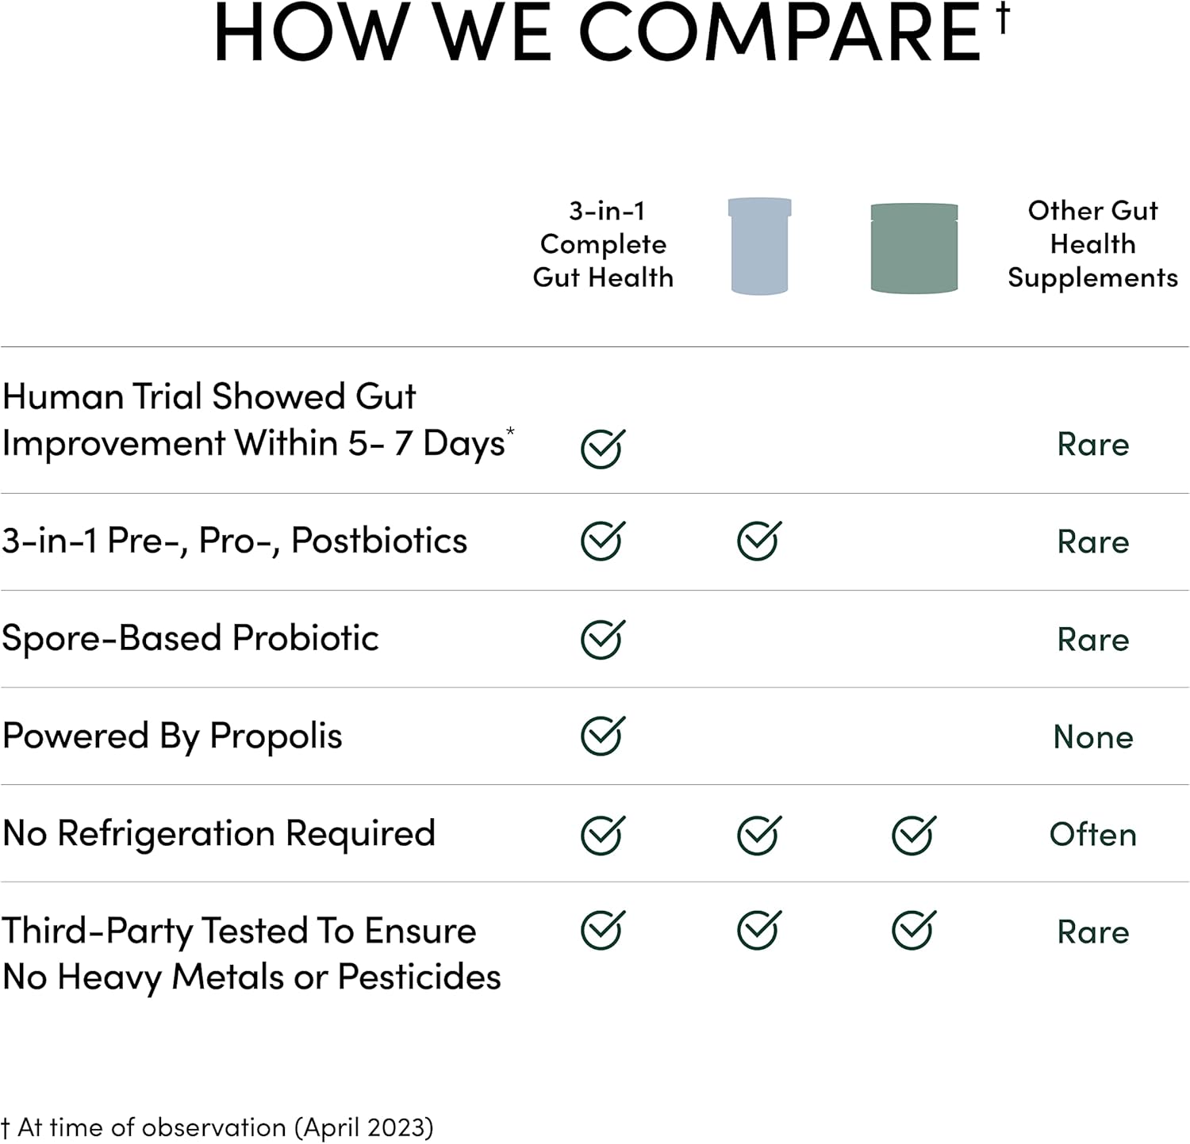Click the April 2023 observation footnote
The width and height of the screenshot is (1190, 1144).
coord(218,1127)
